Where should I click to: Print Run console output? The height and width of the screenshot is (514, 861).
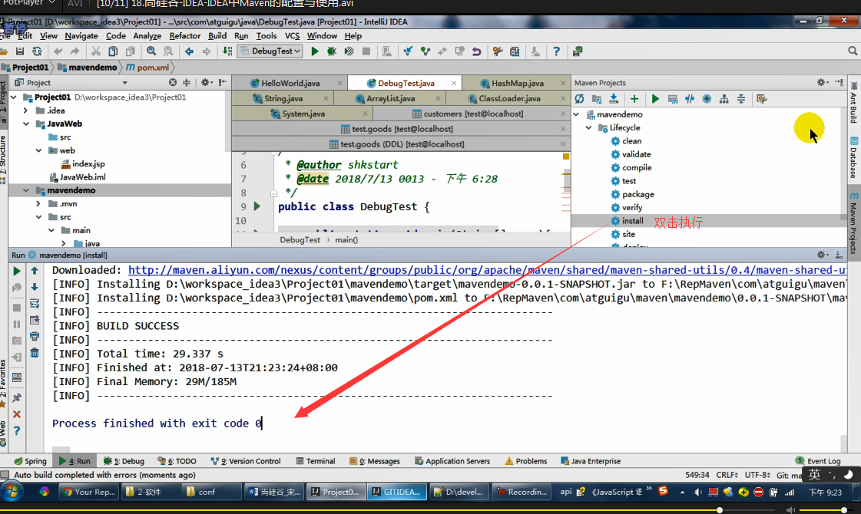(x=34, y=336)
